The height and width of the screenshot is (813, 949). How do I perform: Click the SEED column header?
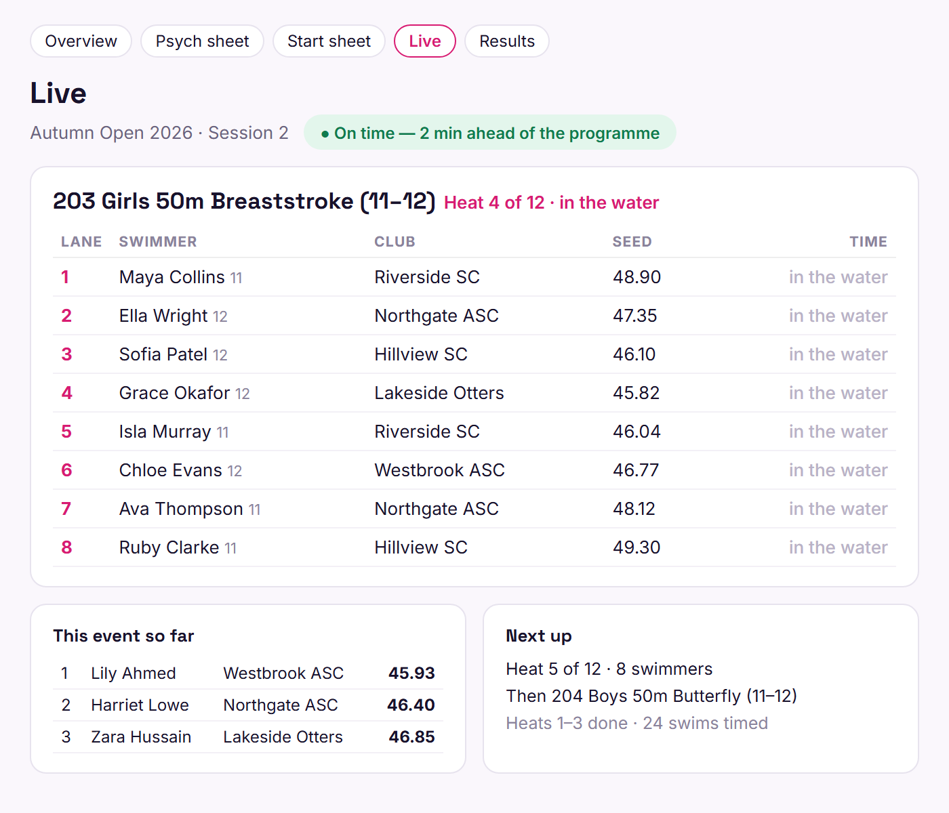pyautogui.click(x=632, y=242)
